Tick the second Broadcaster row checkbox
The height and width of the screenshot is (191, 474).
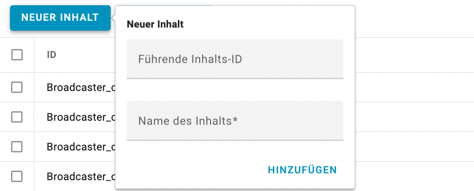(x=17, y=117)
